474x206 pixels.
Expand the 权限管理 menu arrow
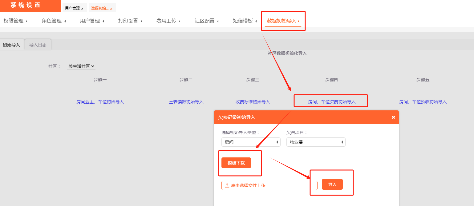pyautogui.click(x=26, y=21)
